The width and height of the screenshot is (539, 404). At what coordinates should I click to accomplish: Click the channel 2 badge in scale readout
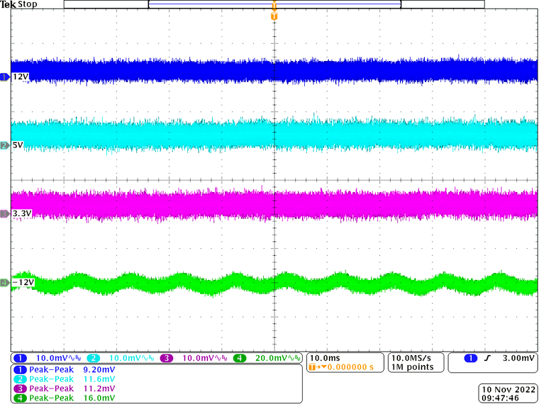click(93, 358)
